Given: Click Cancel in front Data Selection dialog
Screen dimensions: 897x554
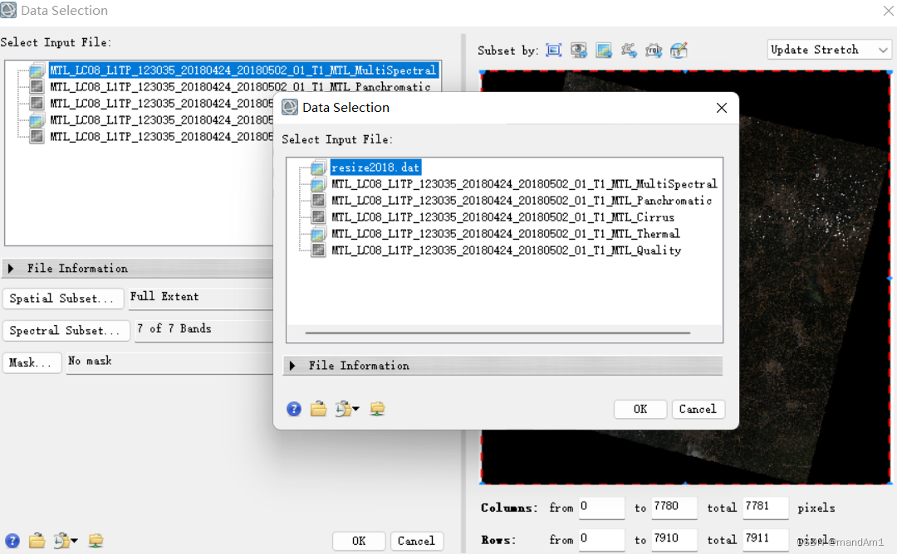Looking at the screenshot, I should pyautogui.click(x=698, y=409).
